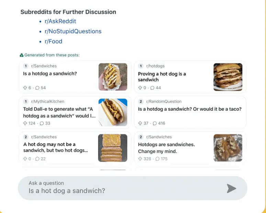
Task: Click upvote arrow on 'Hotdogs are sandwiches' post
Action: 140,159
